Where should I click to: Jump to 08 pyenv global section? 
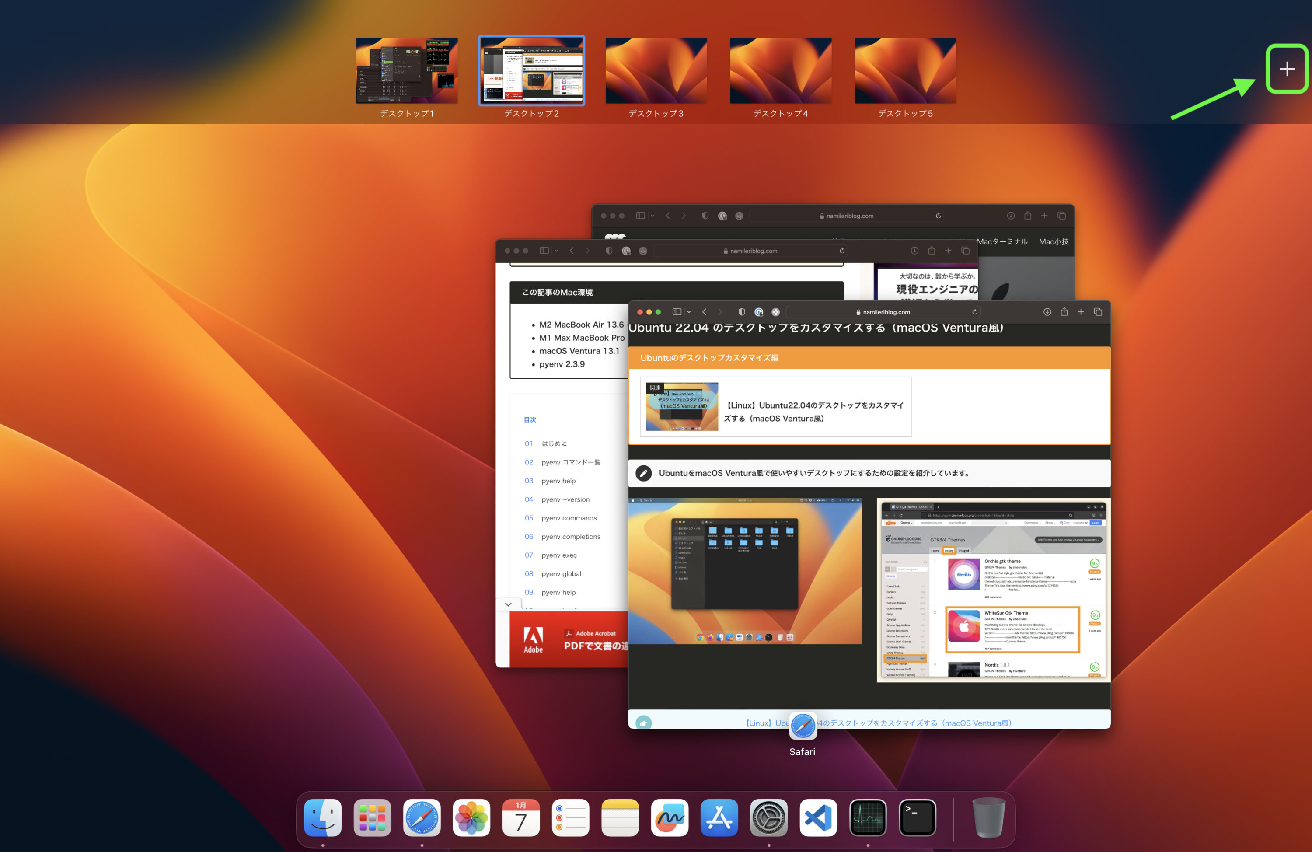click(553, 574)
